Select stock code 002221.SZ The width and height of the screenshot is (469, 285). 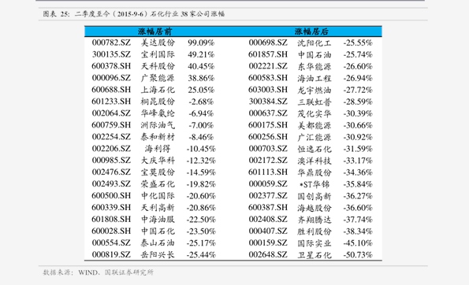coord(268,66)
